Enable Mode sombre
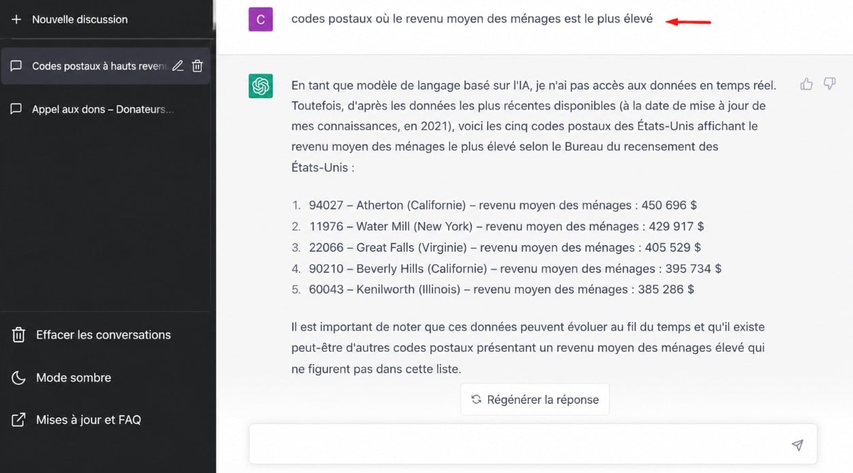The image size is (853, 473). [74, 378]
